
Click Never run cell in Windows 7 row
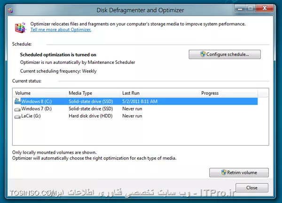[132, 109]
